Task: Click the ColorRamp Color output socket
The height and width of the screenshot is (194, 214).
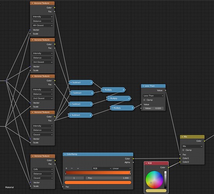Action: 133,159
